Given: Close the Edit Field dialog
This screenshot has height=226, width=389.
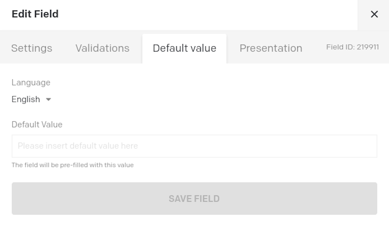Looking at the screenshot, I should (x=374, y=14).
